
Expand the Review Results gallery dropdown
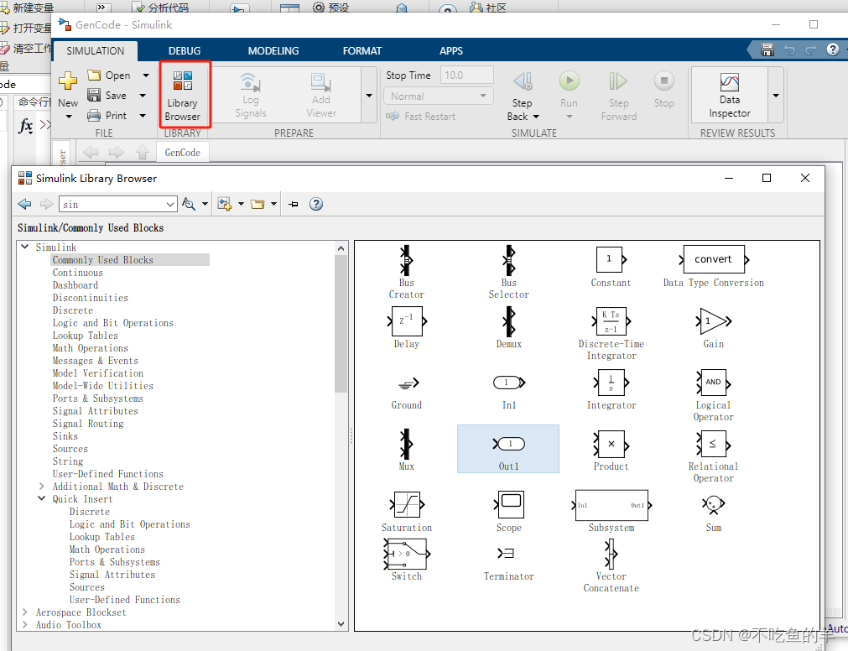(x=776, y=95)
